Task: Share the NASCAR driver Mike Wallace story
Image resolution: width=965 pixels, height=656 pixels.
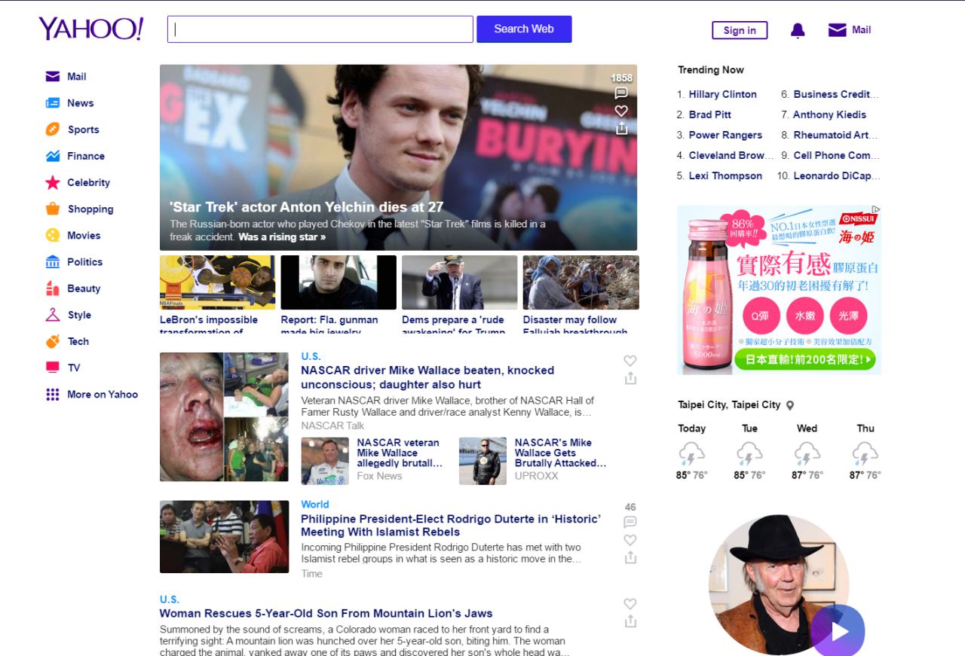Action: click(630, 378)
